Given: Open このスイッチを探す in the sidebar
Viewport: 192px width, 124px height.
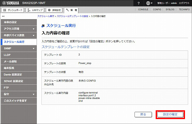Looking at the screenshot, I should pyautogui.click(x=19, y=101).
